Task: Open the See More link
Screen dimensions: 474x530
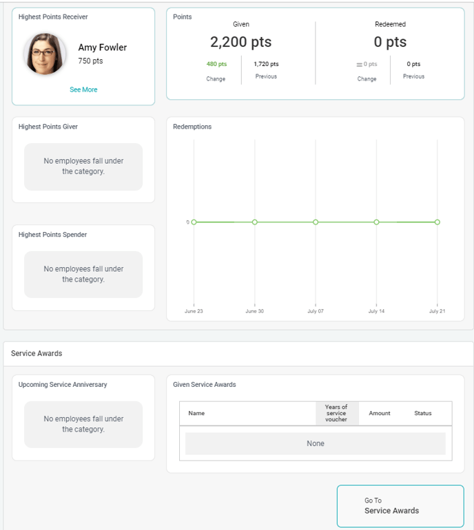Action: coord(83,89)
